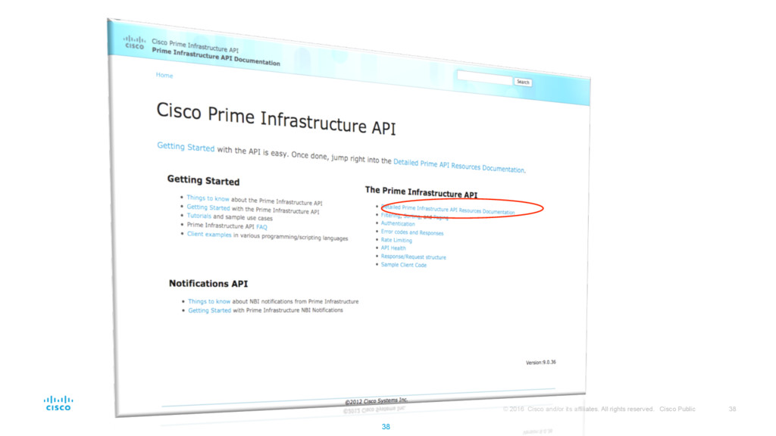This screenshot has height=436, width=776.
Task: Open the Rate Limiting link
Action: 396,240
